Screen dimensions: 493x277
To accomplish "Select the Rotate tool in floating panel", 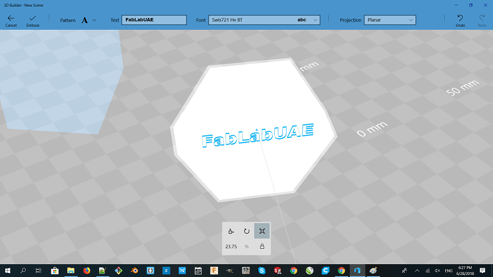I will click(246, 231).
